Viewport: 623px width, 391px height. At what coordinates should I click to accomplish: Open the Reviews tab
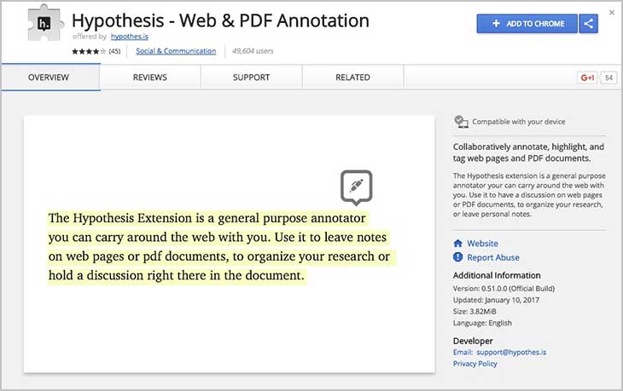click(150, 78)
